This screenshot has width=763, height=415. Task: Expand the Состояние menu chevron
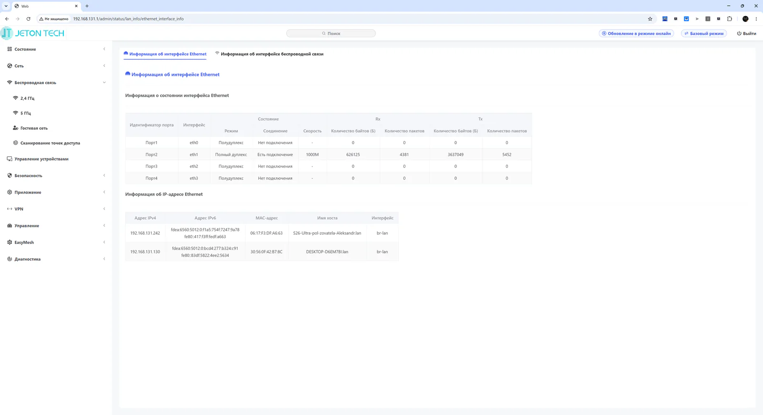point(104,49)
